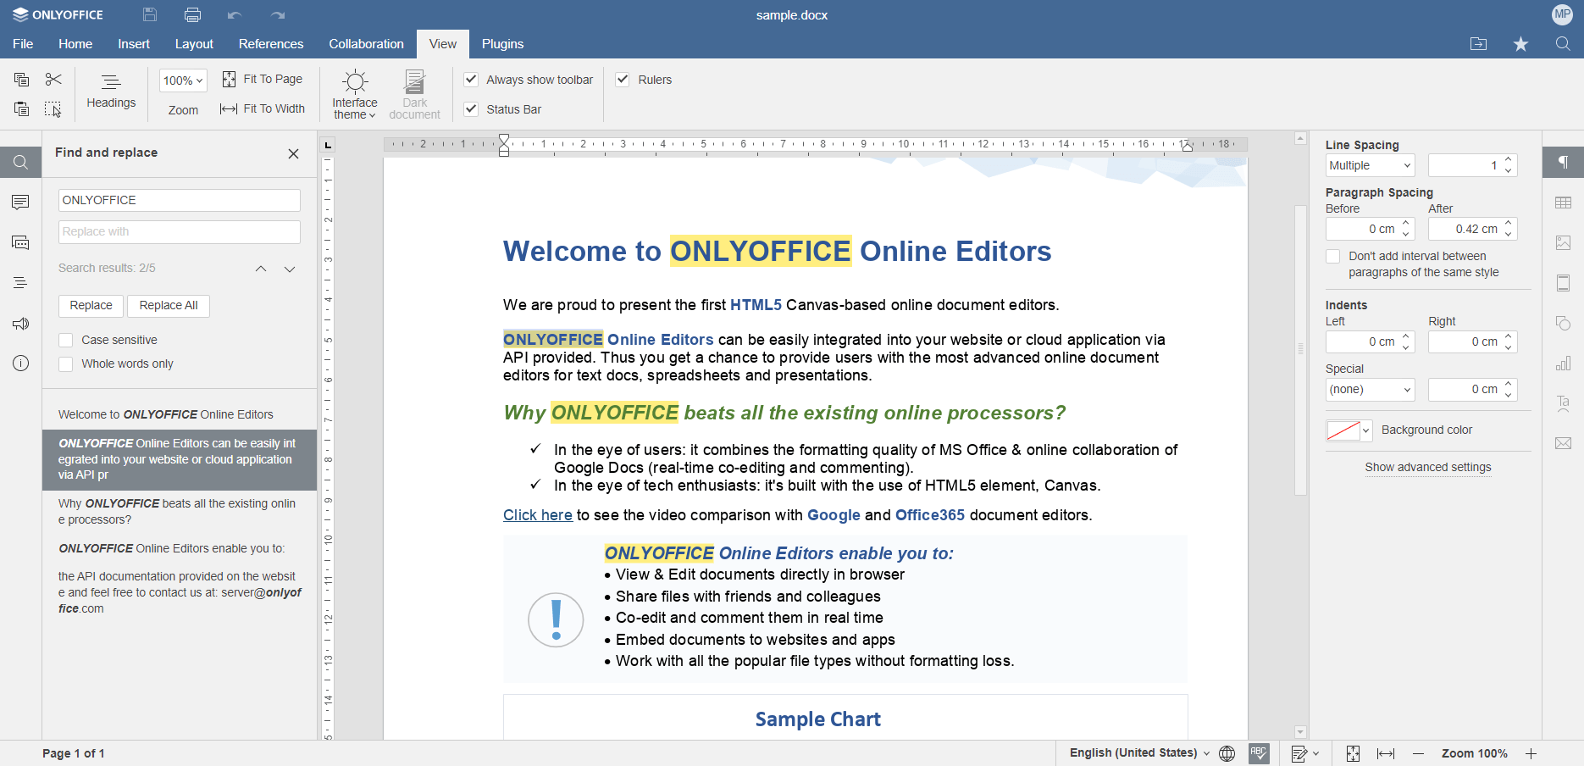Open file location folder icon

coord(1478,44)
